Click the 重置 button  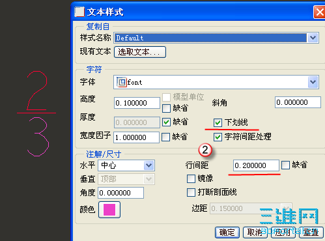pyautogui.click(x=311, y=233)
